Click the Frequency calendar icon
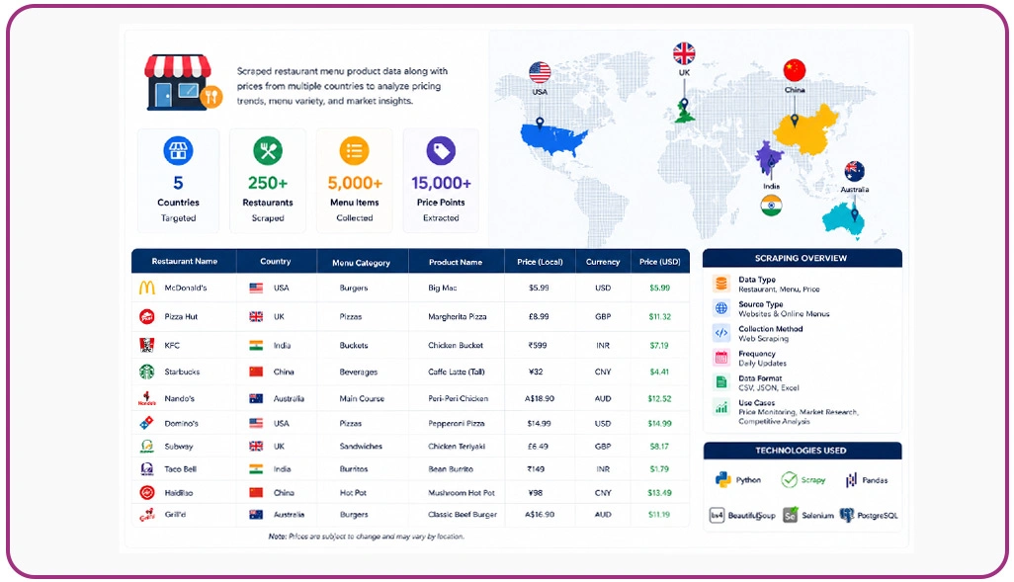 pyautogui.click(x=721, y=358)
